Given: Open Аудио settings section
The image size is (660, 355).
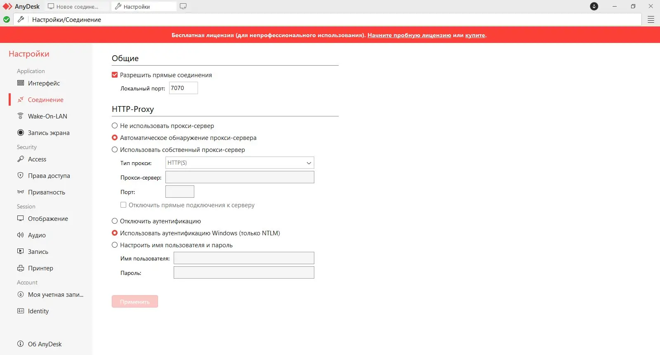Looking at the screenshot, I should click(37, 235).
